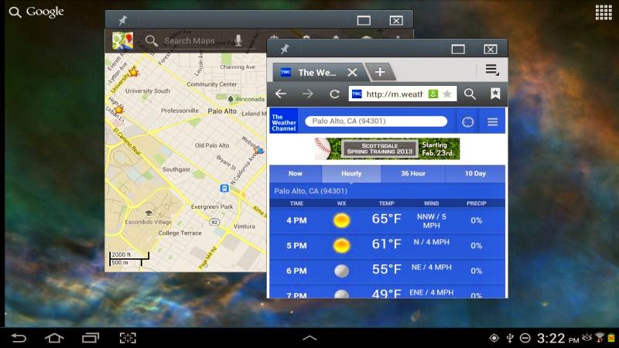The width and height of the screenshot is (619, 348).
Task: Open the browser bookmarks list
Action: [x=495, y=94]
